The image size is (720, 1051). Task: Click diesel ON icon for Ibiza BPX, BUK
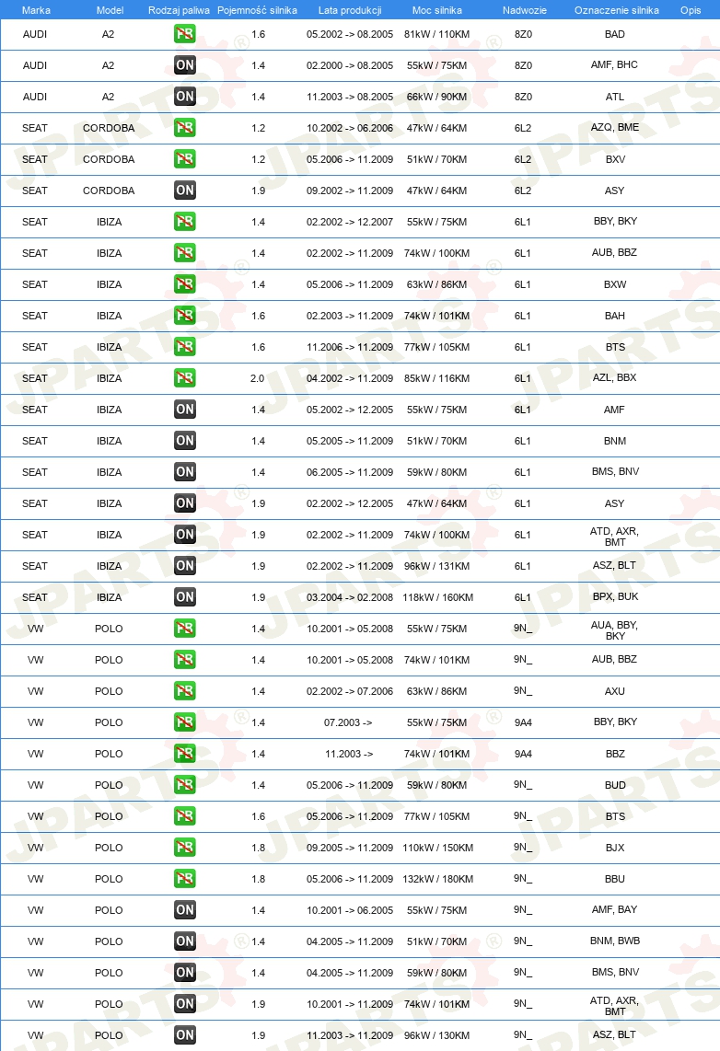[184, 597]
